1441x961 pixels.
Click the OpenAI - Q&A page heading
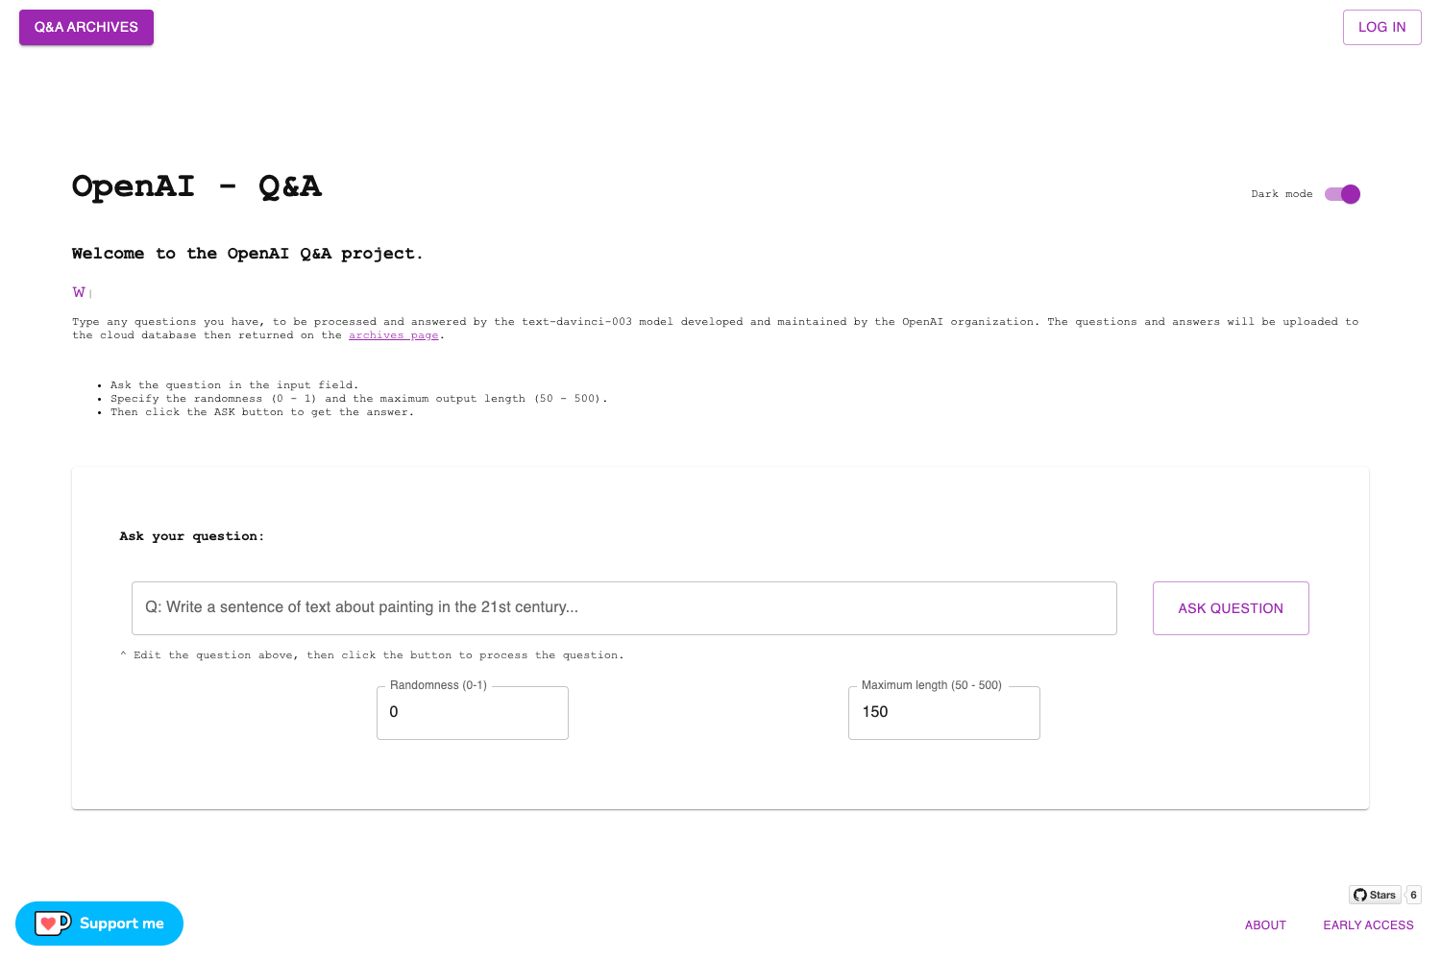pos(197,186)
